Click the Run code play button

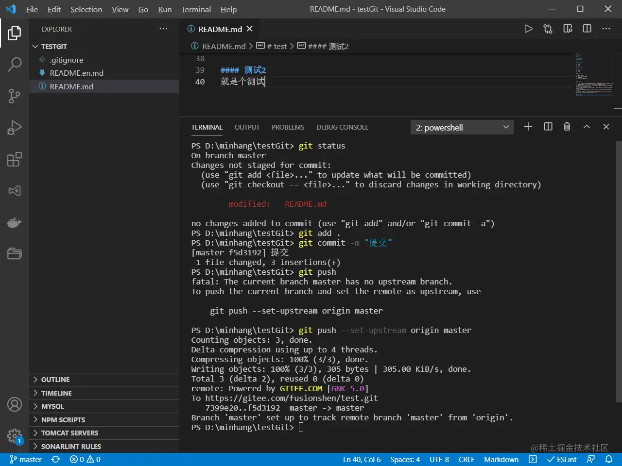[x=528, y=29]
